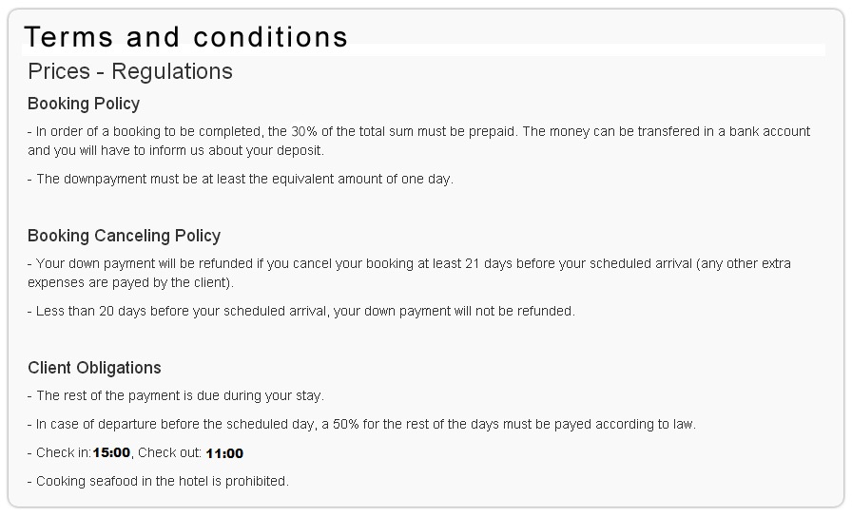Click the Terms and conditions title
The height and width of the screenshot is (517, 852).
pyautogui.click(x=185, y=37)
